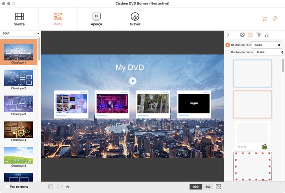Select the Classique 1 template
Screen dimensions: 285x193
(x=19, y=52)
